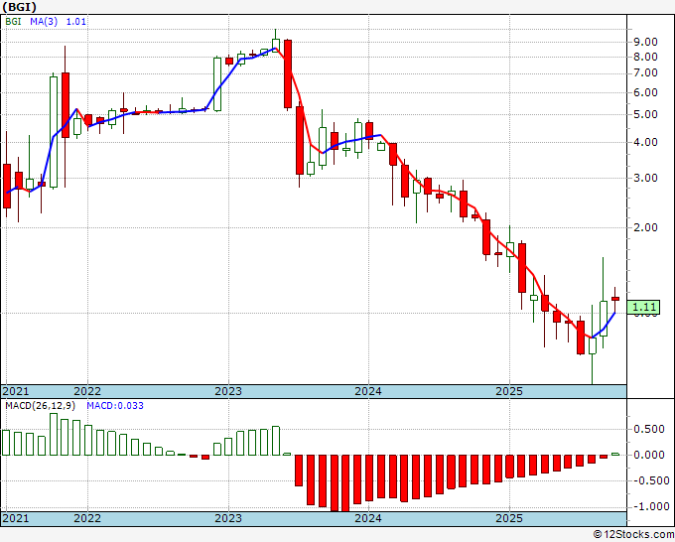Click the last small green MACD bar

click(x=615, y=454)
